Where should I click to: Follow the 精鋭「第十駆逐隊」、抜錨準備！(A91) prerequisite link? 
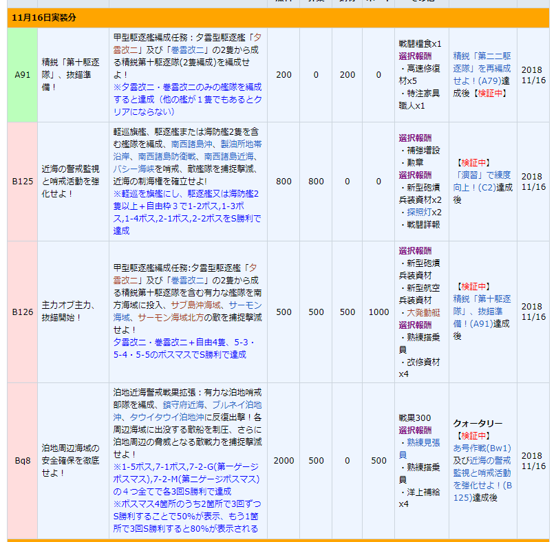(x=482, y=311)
